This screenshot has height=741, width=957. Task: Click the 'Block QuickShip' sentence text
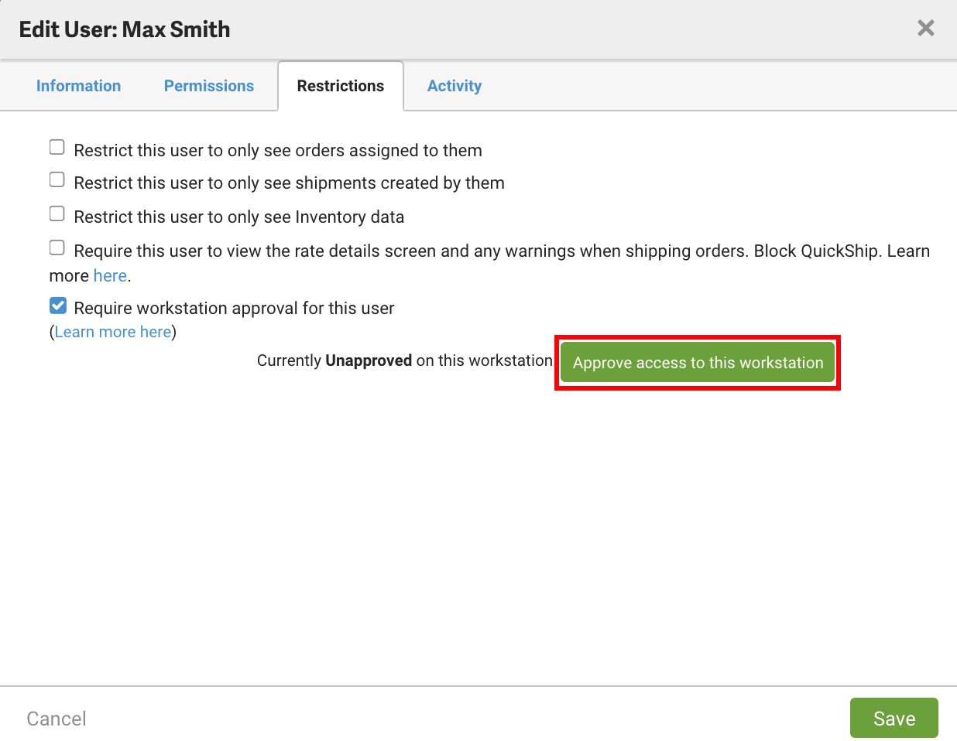point(815,251)
